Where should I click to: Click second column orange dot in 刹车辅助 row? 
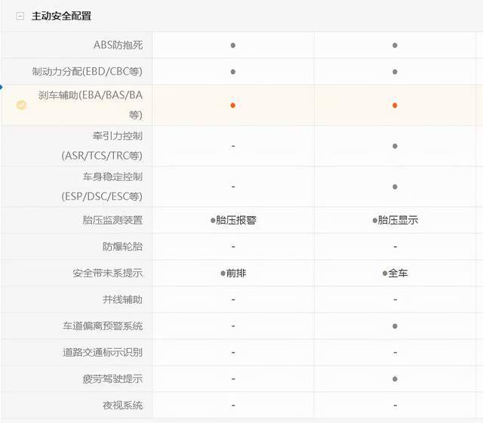[395, 105]
